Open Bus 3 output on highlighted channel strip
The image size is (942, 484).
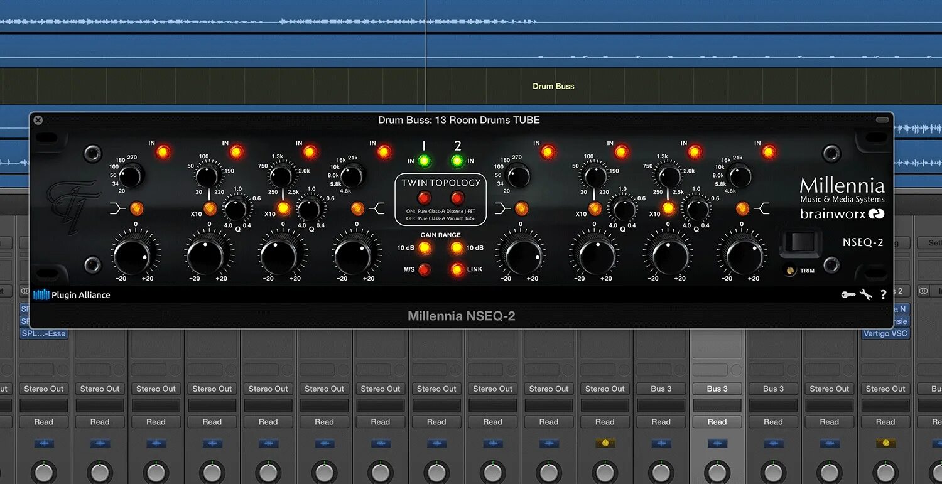coord(717,389)
